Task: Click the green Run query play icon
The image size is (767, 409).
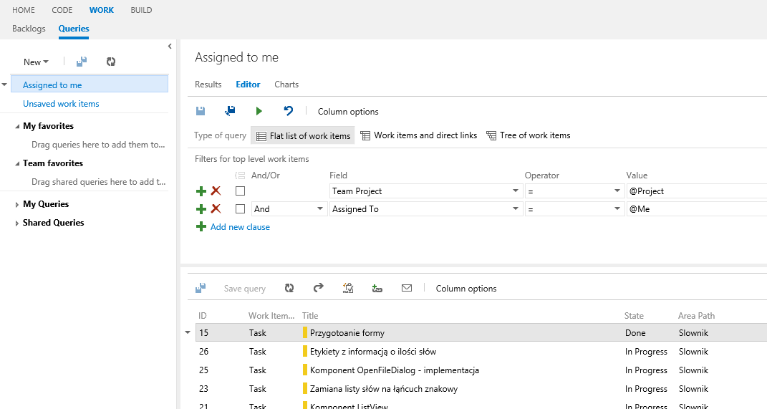Action: click(x=259, y=111)
